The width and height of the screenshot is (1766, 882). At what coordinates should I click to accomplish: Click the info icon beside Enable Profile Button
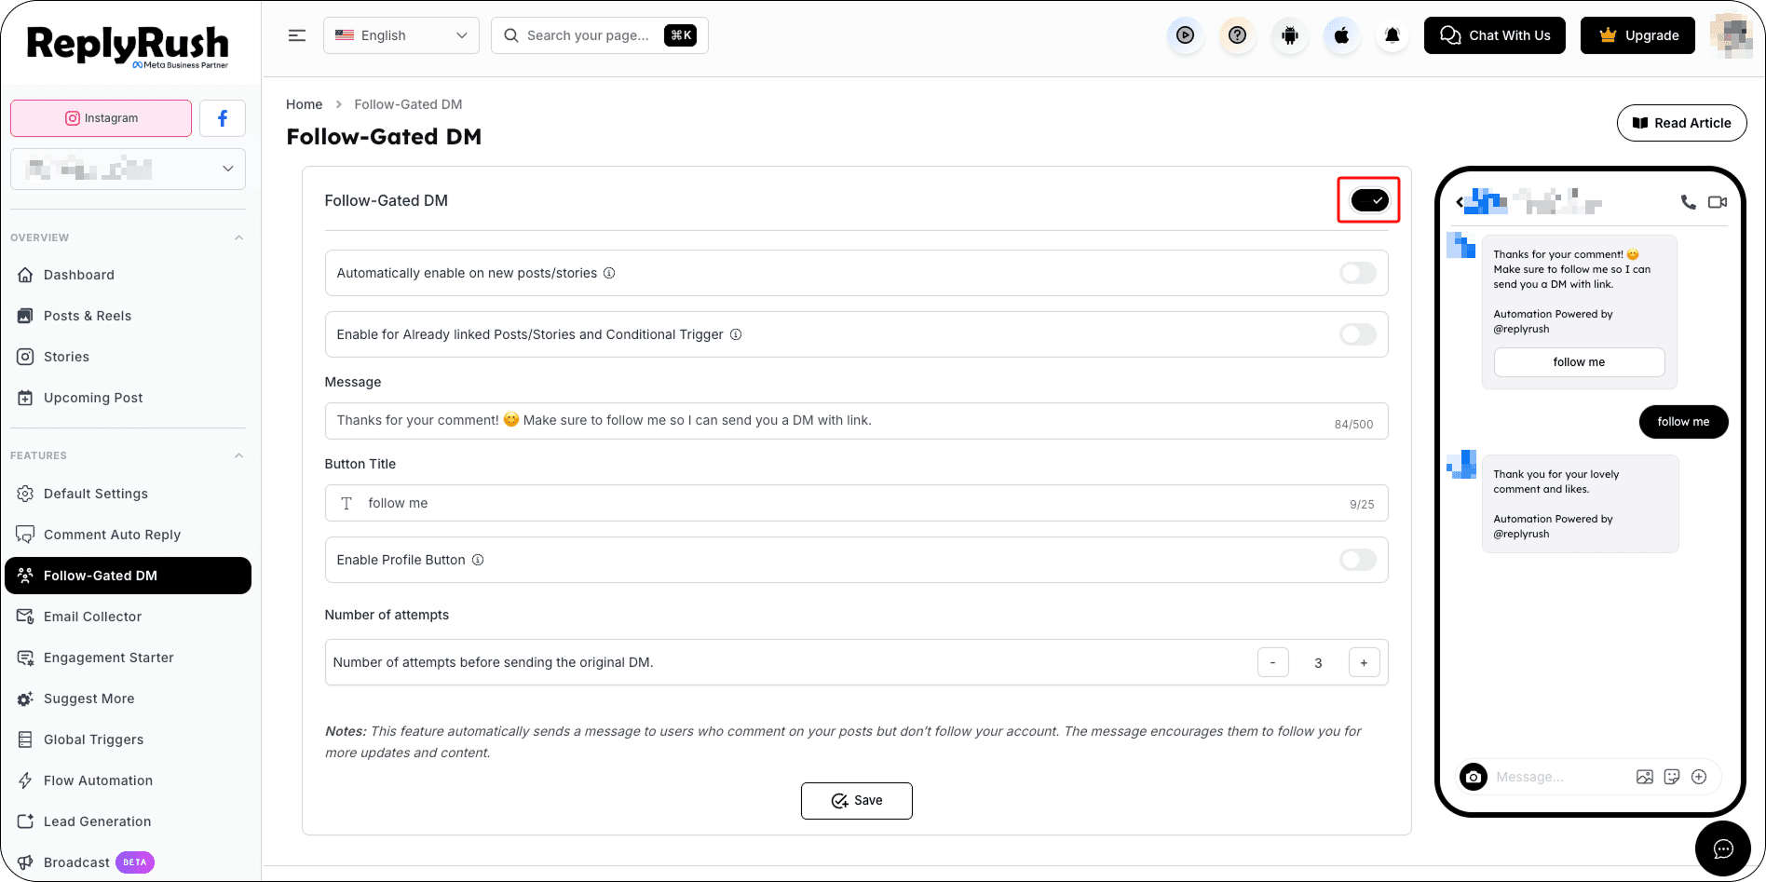pyautogui.click(x=478, y=560)
